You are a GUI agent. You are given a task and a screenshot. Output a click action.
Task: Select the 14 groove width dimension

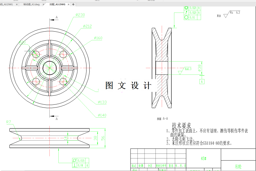point(66,138)
